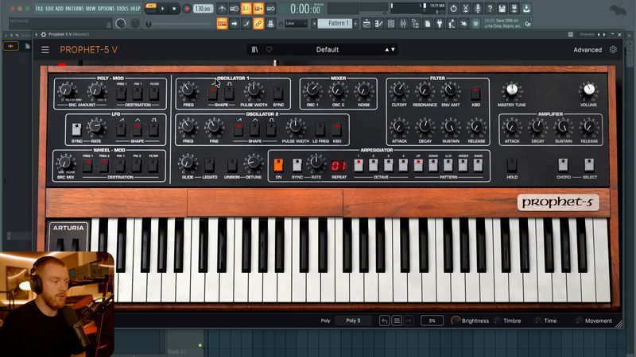
Task: Click the Save 50% news panel
Action: (x=507, y=23)
